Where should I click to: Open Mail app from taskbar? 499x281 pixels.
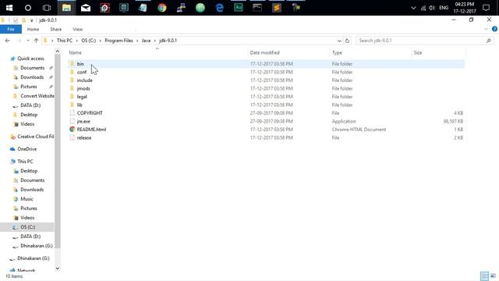86,8
